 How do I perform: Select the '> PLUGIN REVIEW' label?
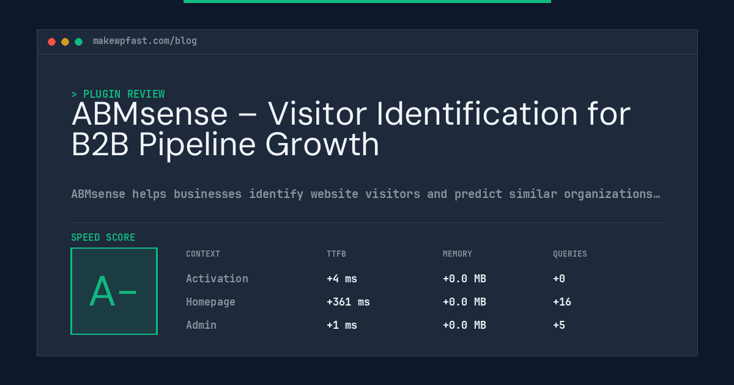click(118, 94)
